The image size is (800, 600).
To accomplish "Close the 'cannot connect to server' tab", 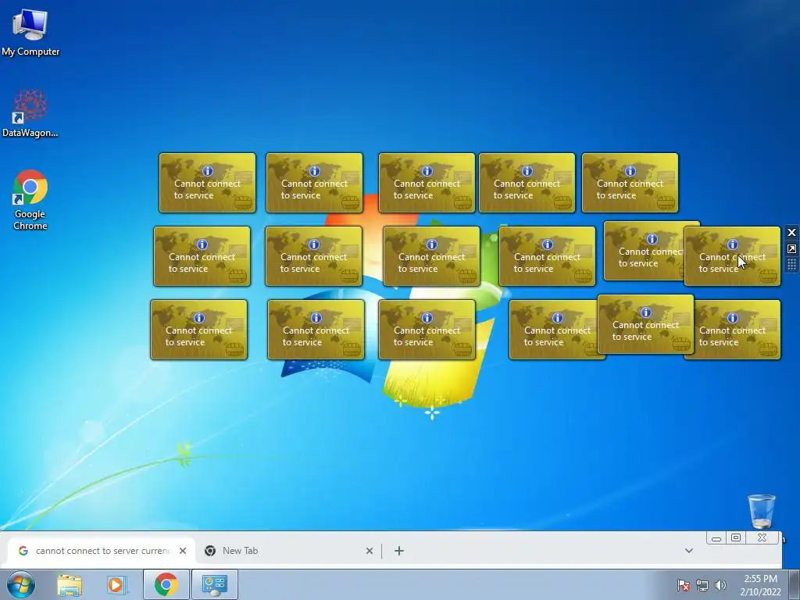I will click(183, 551).
